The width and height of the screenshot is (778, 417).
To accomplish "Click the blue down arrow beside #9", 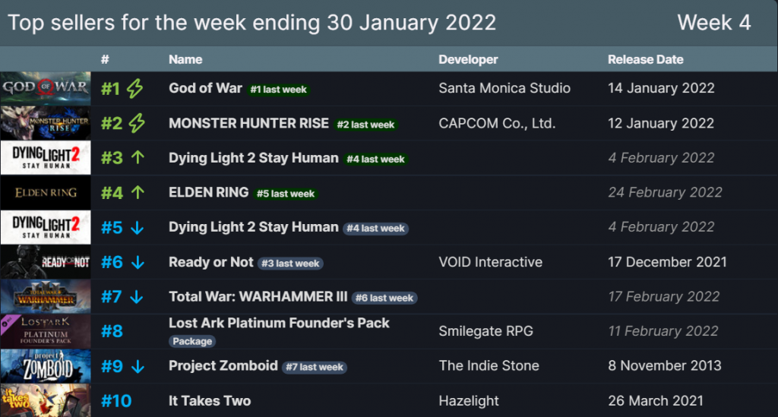I will click(x=138, y=366).
